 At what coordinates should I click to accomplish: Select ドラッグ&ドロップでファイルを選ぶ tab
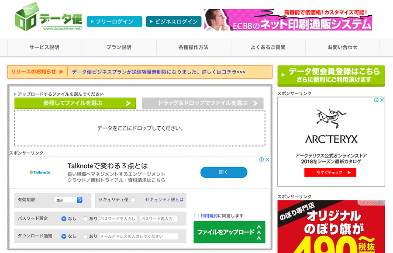(203, 103)
